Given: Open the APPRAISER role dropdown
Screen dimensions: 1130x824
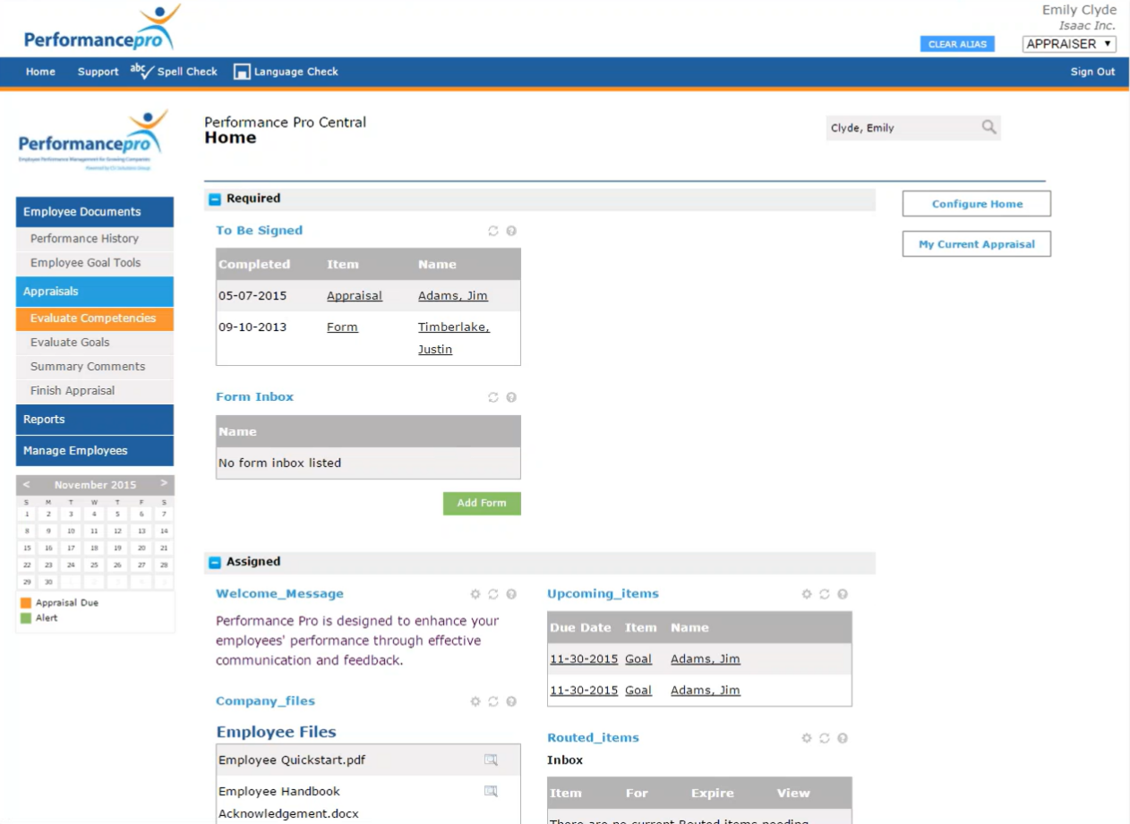Looking at the screenshot, I should tap(1068, 44).
